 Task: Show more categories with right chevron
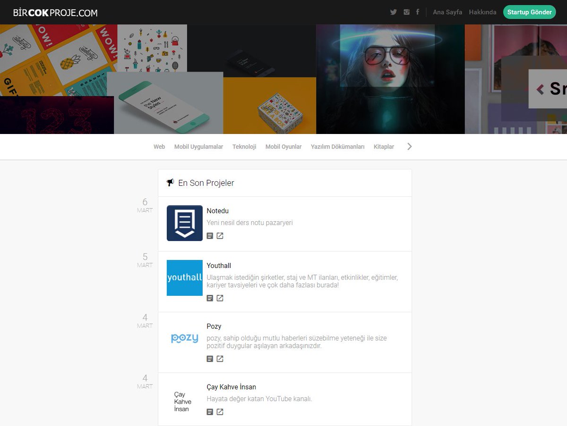(410, 147)
